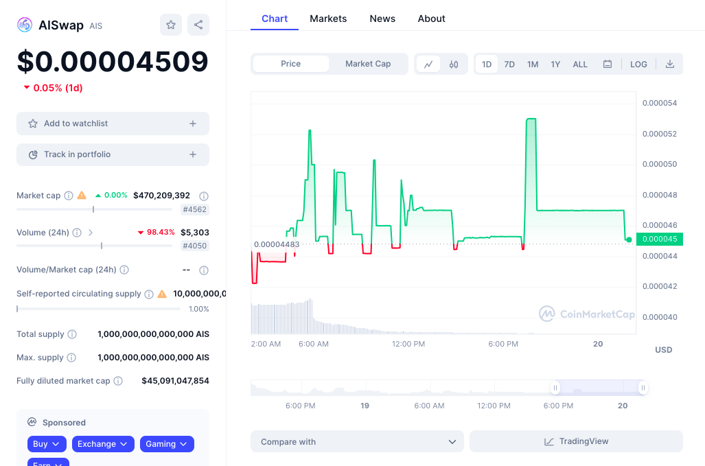The height and width of the screenshot is (466, 705).
Task: Switch chart view to Market Cap
Action: click(x=368, y=63)
